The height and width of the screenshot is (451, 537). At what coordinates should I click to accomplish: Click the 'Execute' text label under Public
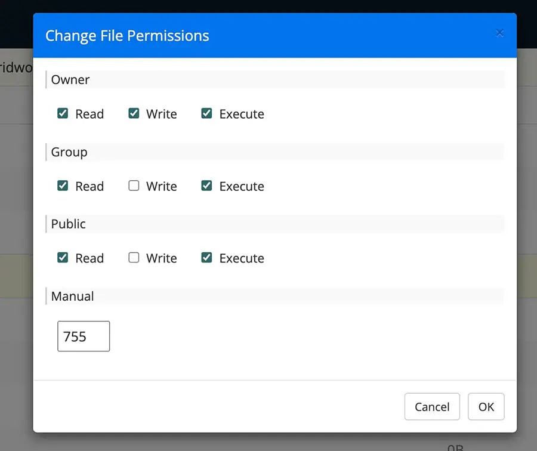click(242, 258)
